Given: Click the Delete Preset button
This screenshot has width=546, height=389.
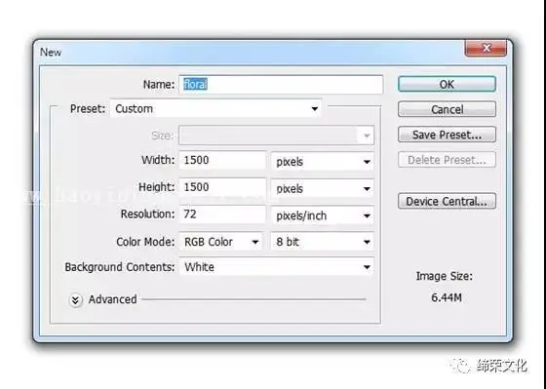Looking at the screenshot, I should click(447, 160).
